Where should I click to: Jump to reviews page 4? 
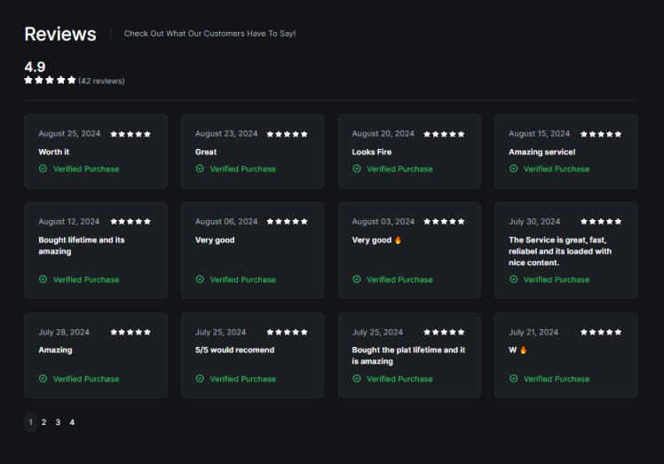click(x=72, y=422)
